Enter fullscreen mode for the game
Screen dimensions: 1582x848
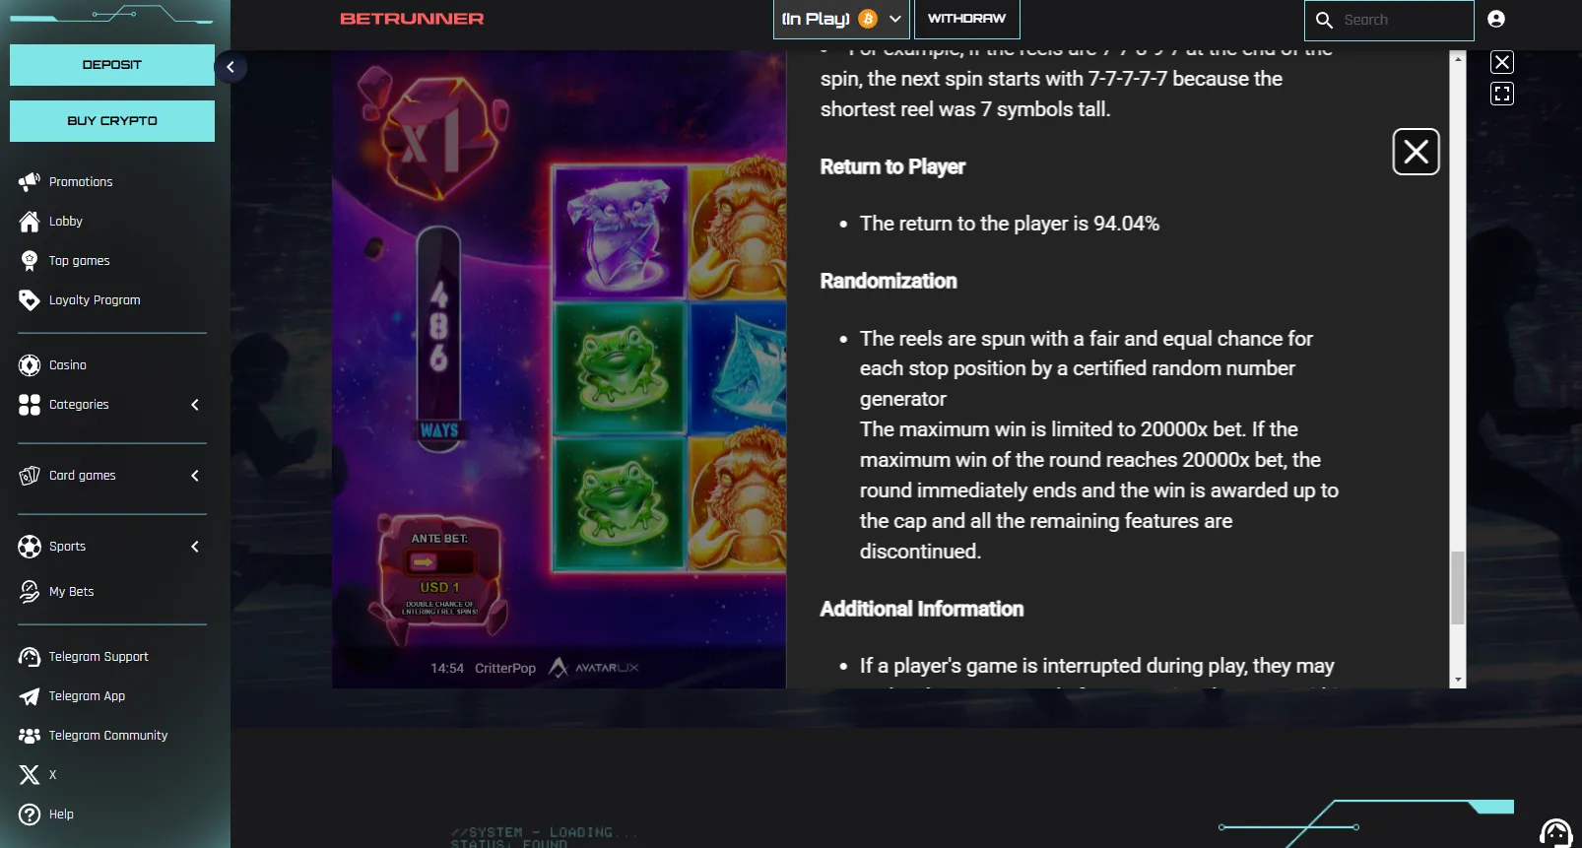tap(1502, 94)
